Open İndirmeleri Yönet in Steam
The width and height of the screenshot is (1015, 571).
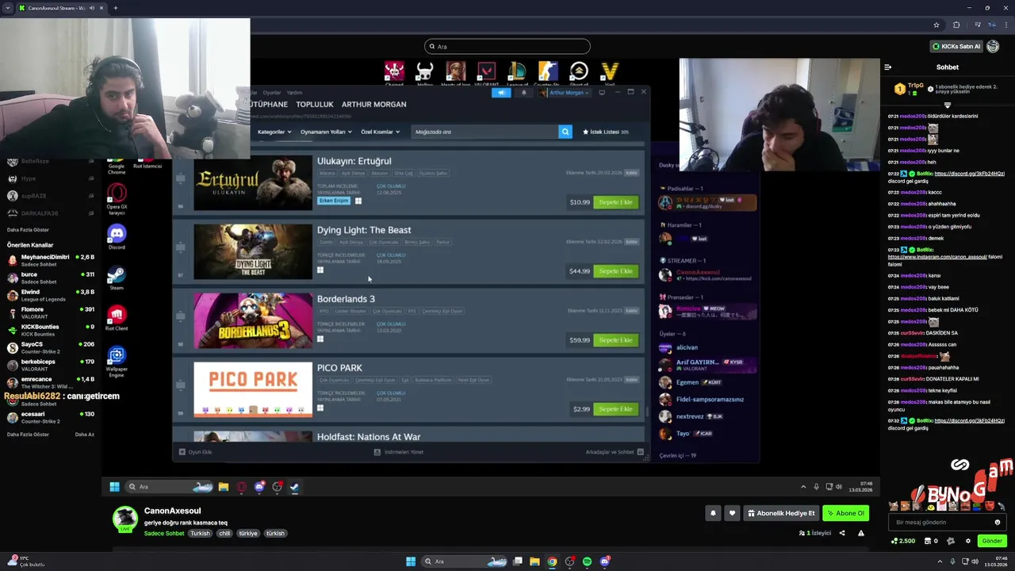click(398, 452)
